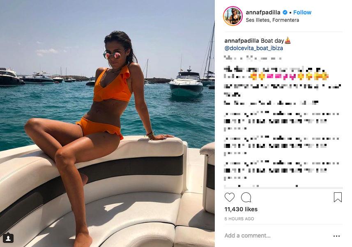
Task: Click annafpadilla username in caption
Action: 242,41
